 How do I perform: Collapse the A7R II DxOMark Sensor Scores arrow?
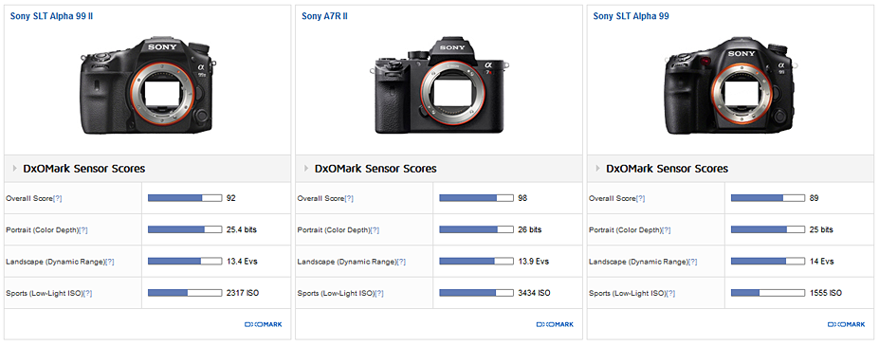(306, 168)
